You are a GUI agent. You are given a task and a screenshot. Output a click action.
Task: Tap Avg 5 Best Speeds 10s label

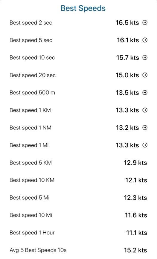[x=38, y=250]
